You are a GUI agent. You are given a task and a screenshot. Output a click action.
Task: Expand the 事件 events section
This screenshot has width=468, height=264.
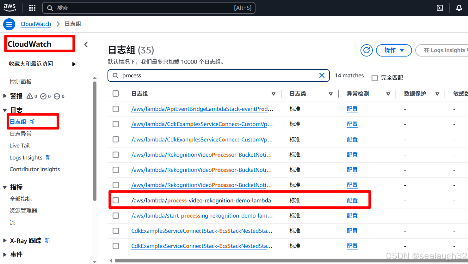5,254
